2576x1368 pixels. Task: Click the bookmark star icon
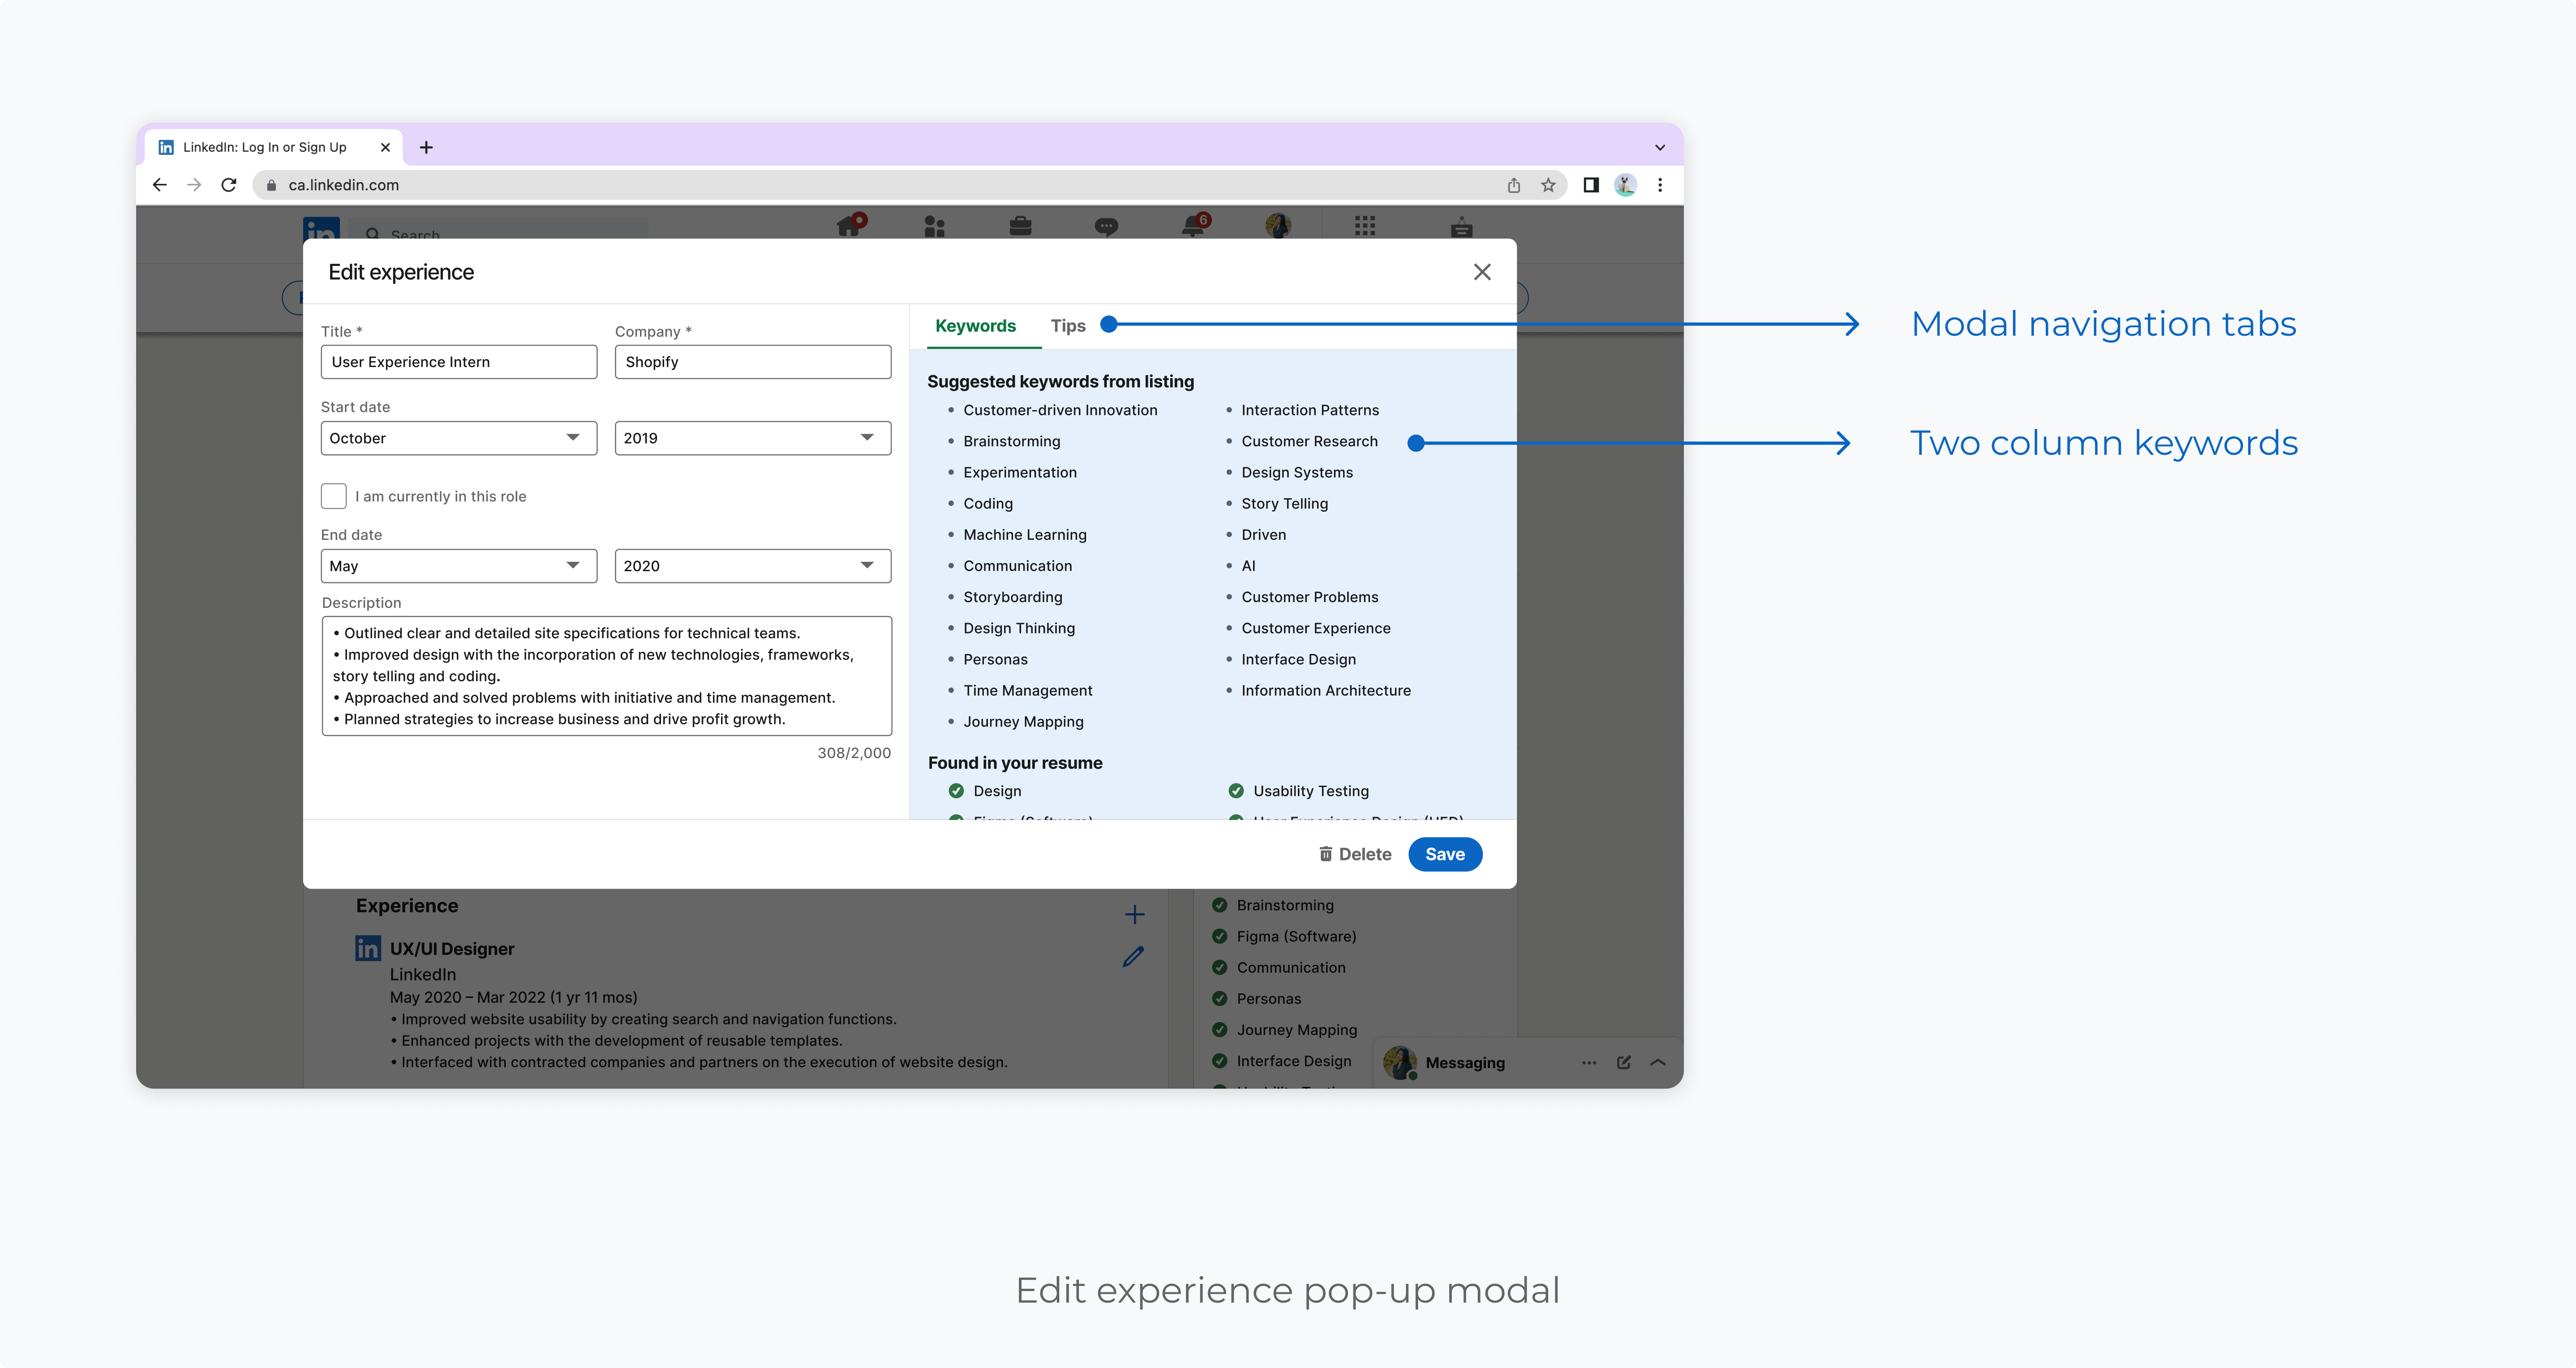click(1548, 185)
